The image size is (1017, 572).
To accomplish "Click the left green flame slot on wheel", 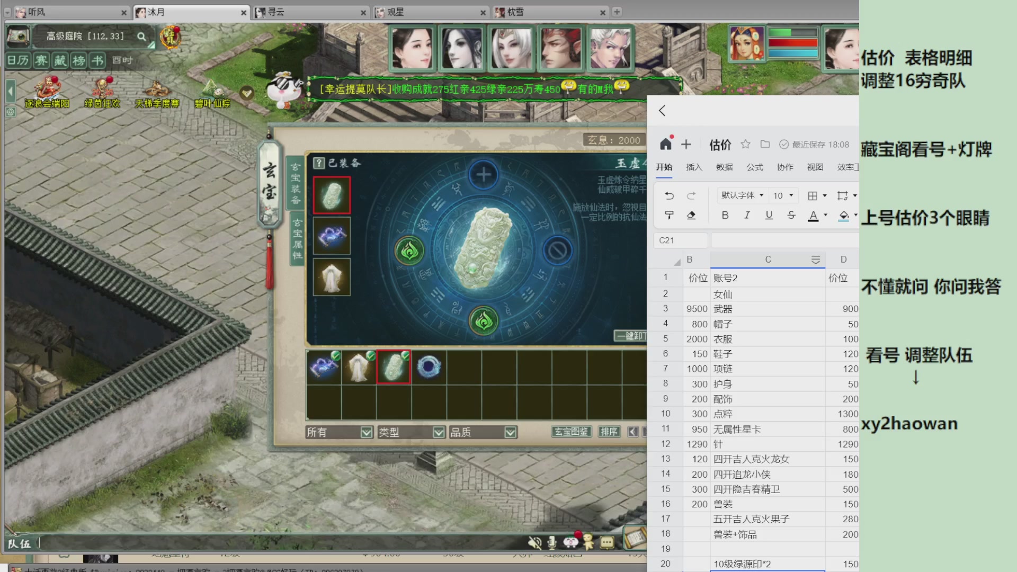I will [409, 251].
